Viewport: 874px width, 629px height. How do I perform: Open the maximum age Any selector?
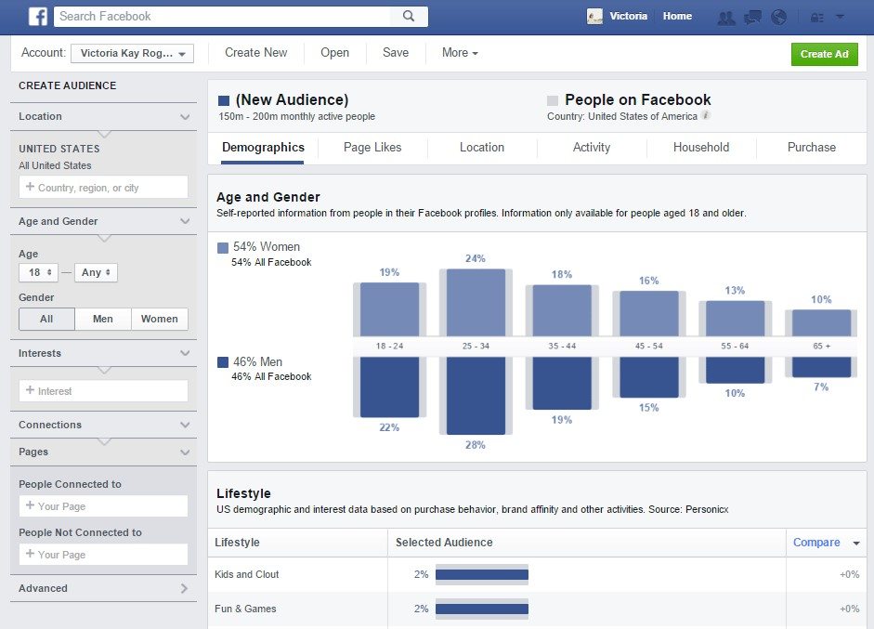pos(96,272)
